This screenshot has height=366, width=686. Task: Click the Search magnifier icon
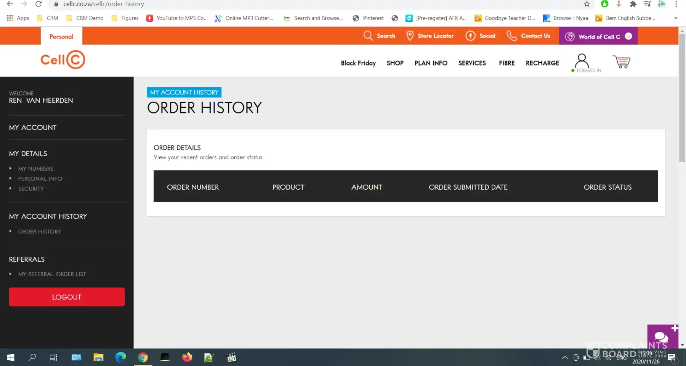368,36
